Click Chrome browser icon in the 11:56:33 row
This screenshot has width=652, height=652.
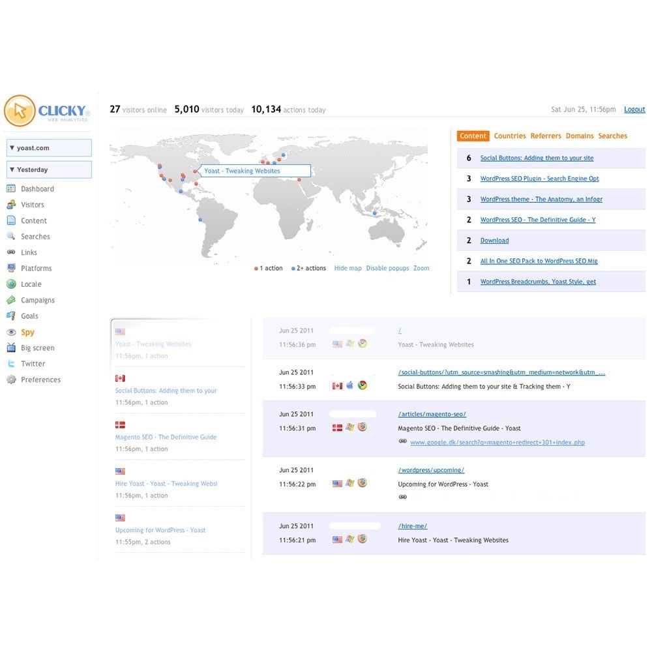point(363,385)
